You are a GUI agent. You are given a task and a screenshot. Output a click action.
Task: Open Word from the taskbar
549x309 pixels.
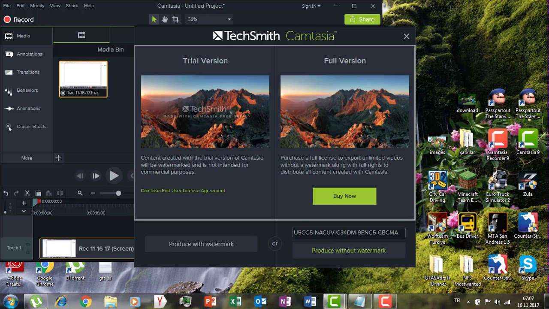[310, 302]
